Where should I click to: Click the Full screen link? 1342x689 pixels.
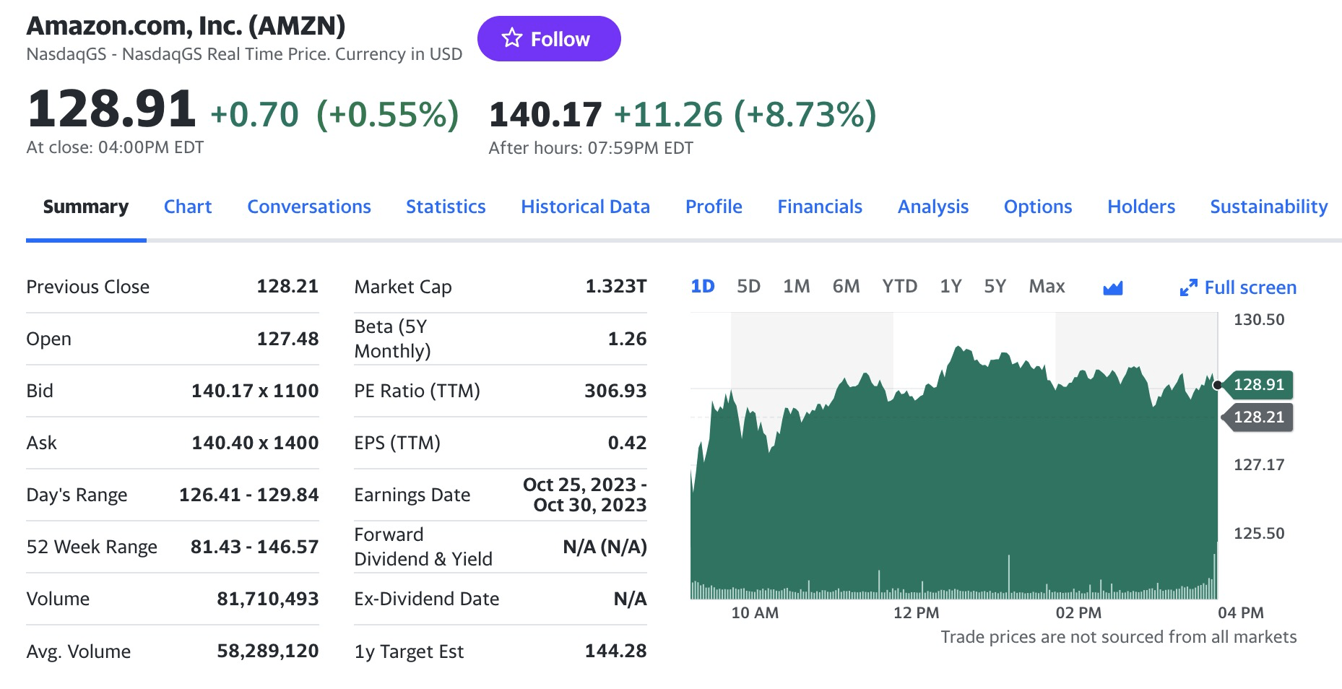coord(1250,287)
